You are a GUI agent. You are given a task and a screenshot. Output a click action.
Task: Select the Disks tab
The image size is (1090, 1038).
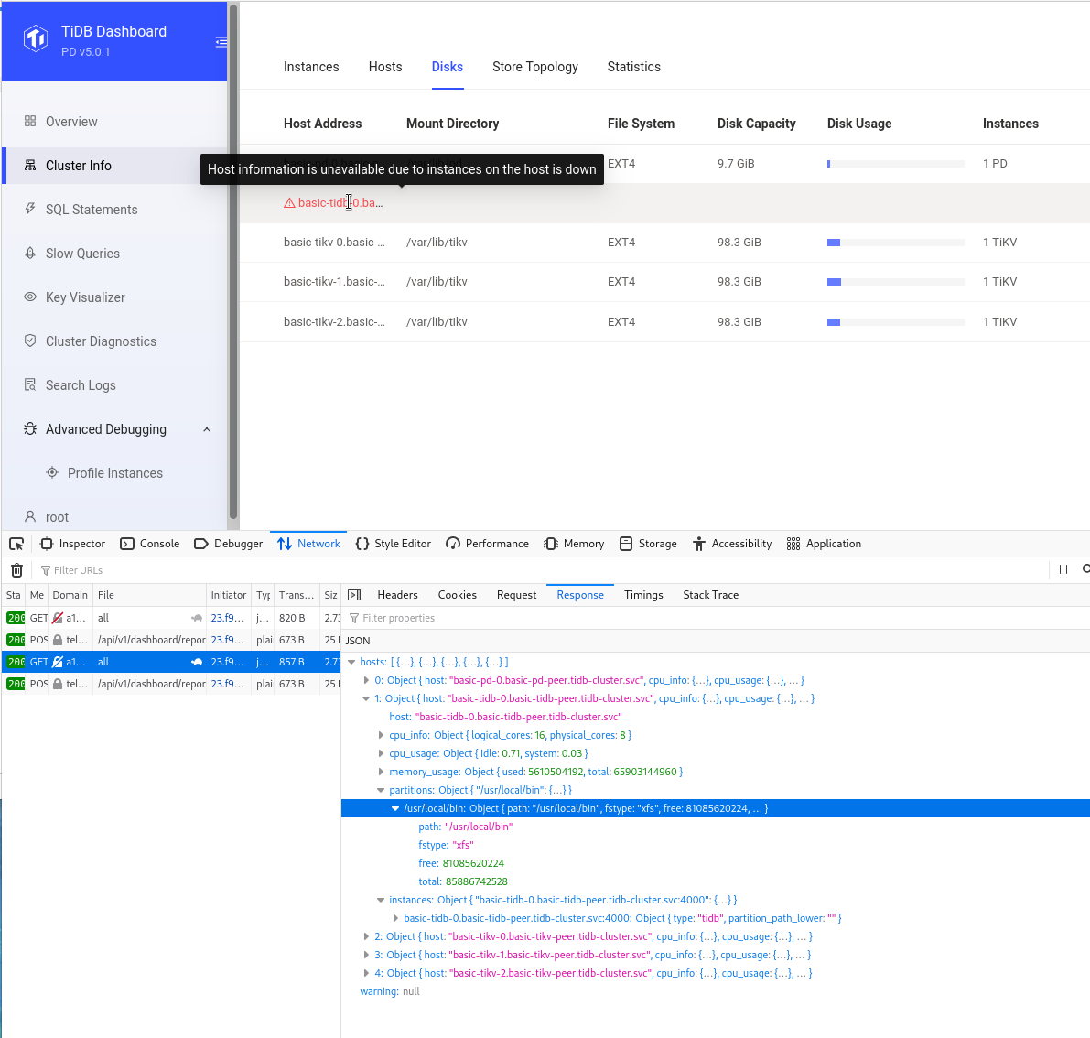447,67
